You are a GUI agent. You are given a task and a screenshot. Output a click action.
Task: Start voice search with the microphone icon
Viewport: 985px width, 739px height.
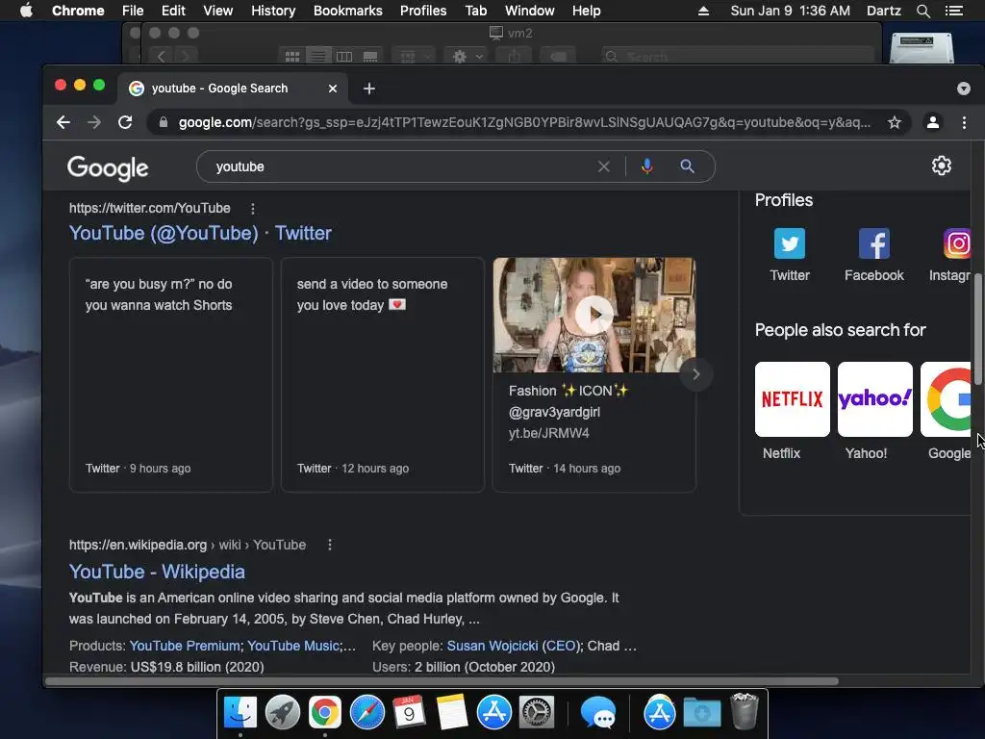point(647,166)
